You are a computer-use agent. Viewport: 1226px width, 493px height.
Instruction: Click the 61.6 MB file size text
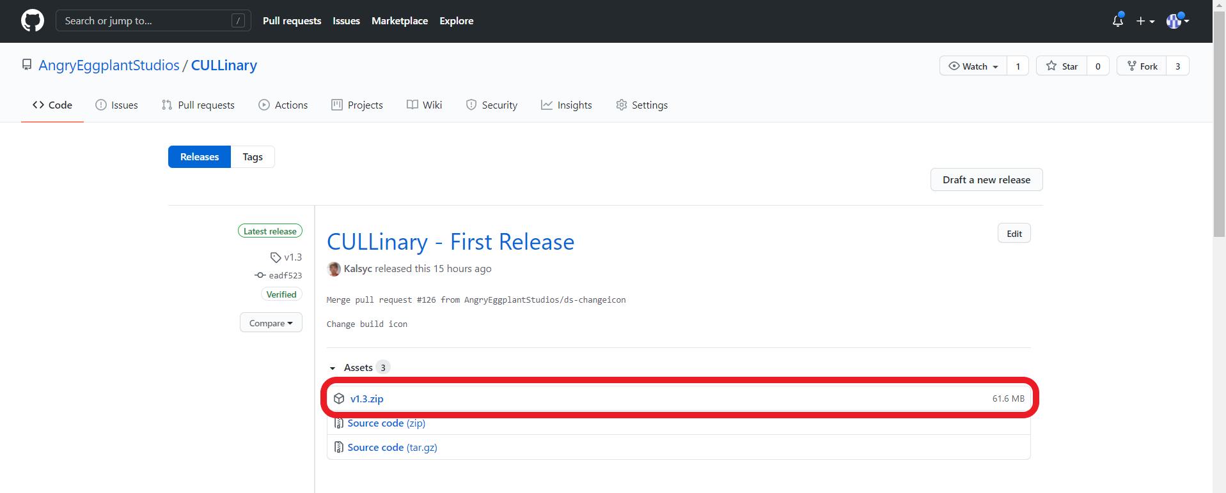point(1009,398)
